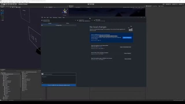
Task: Select the Interactables folder under Scripts
Action: pyautogui.click(x=8, y=91)
